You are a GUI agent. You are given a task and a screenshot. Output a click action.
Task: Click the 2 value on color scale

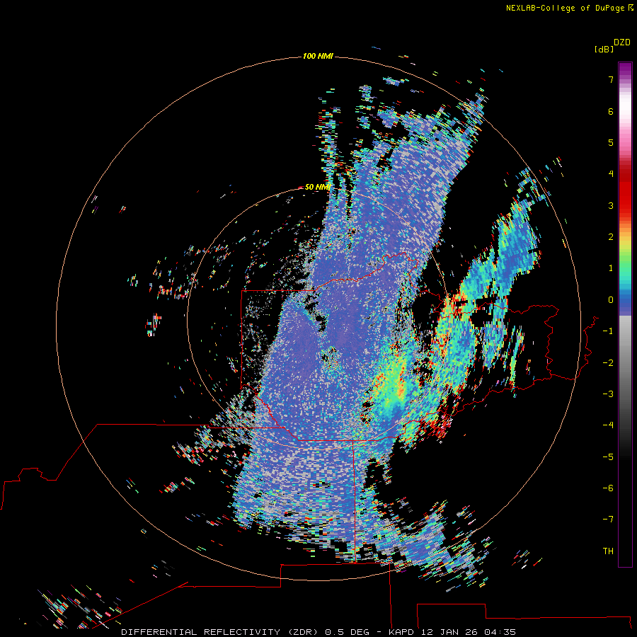tap(611, 237)
